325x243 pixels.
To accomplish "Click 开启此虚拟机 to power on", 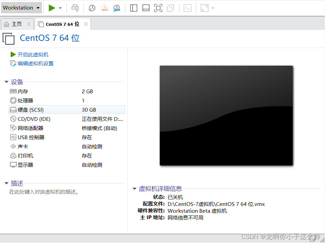I will 33,55.
